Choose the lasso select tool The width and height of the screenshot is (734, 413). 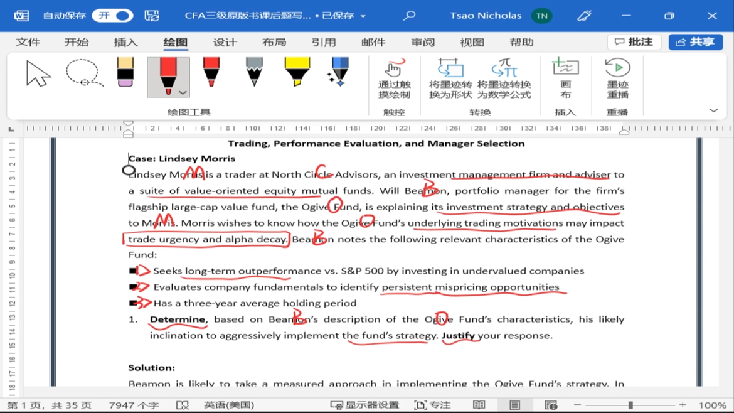pos(84,73)
